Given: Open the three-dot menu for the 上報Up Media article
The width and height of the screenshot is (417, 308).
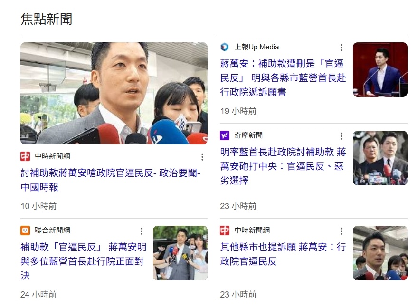Looking at the screenshot, I should (341, 48).
